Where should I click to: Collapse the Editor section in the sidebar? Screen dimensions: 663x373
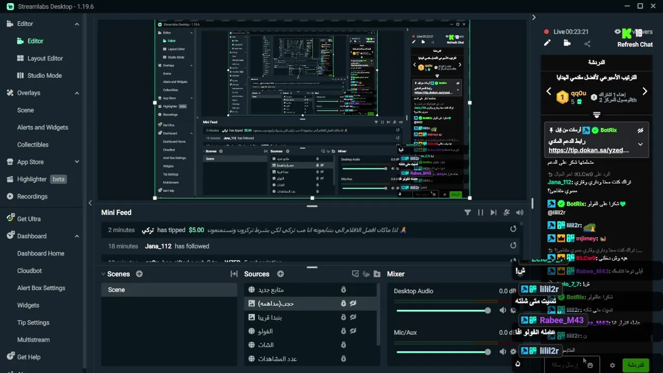[x=77, y=24]
